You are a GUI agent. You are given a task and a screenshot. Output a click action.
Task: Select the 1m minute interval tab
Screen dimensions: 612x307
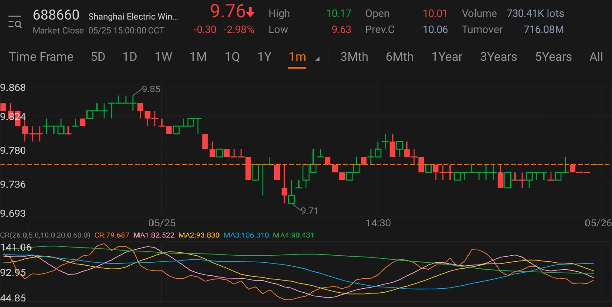pos(297,57)
